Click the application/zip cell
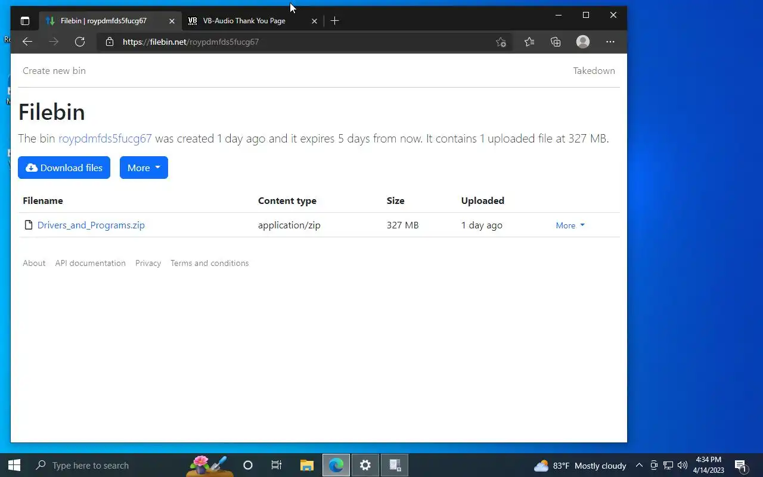 coord(289,225)
